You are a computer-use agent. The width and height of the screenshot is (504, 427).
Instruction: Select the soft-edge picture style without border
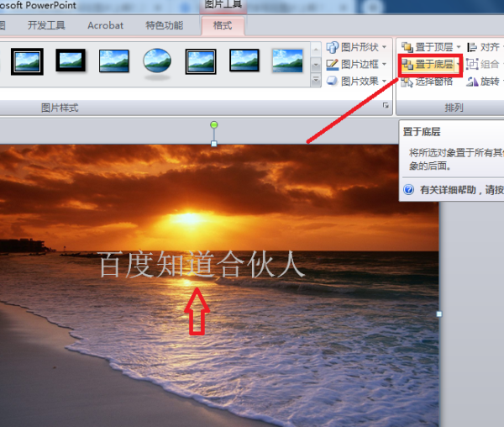pyautogui.click(x=287, y=61)
